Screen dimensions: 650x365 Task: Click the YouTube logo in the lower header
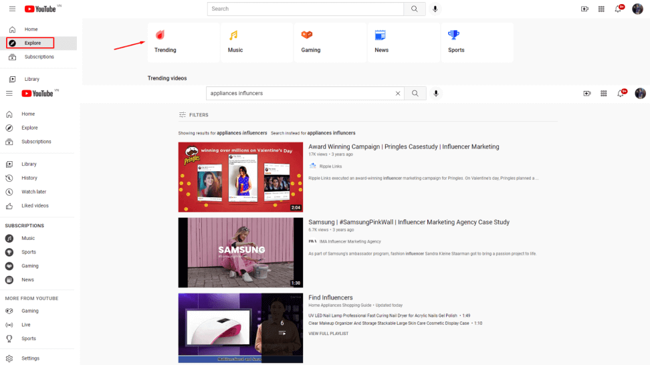click(37, 93)
